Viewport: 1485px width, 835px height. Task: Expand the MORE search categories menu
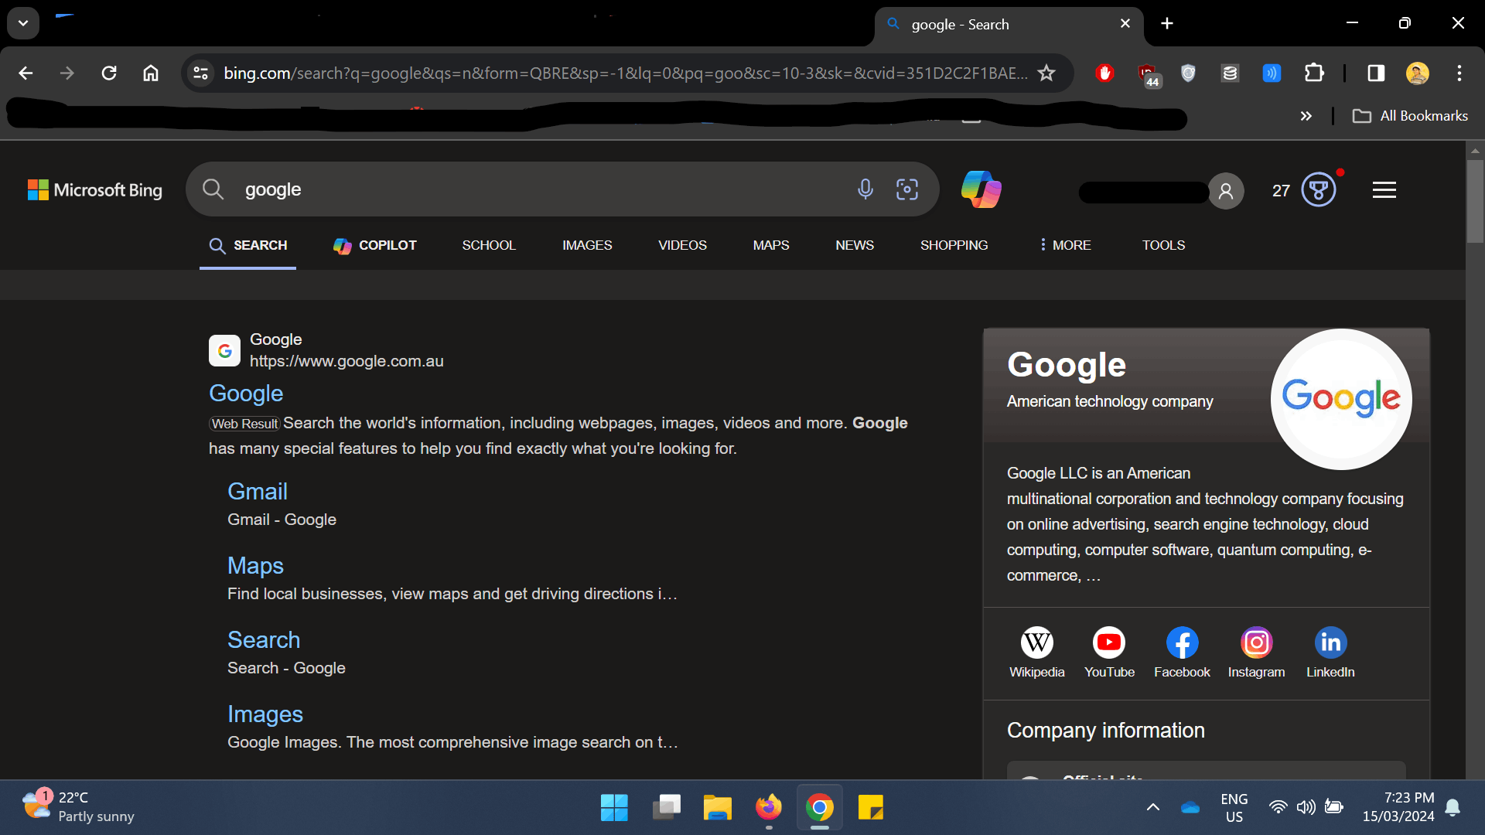(x=1065, y=245)
